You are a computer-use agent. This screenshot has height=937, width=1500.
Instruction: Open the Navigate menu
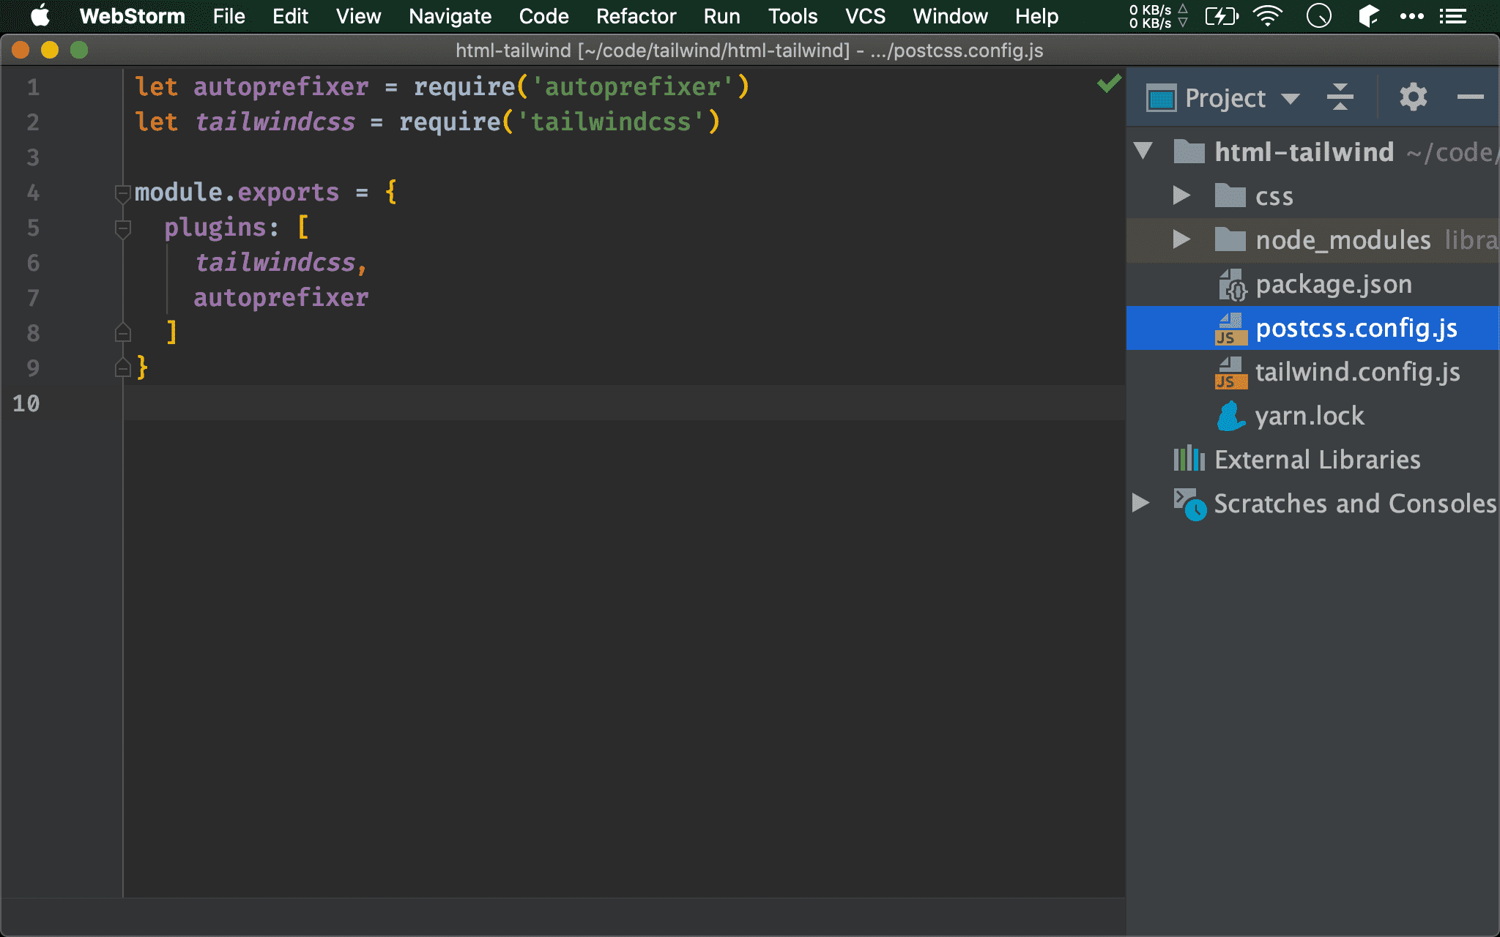click(450, 16)
